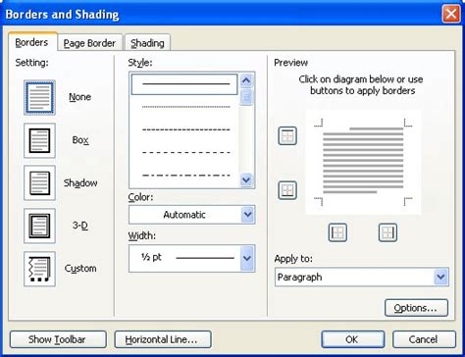Select the wide-dashed line style
Screen dimensions: 465x357
coord(186,152)
